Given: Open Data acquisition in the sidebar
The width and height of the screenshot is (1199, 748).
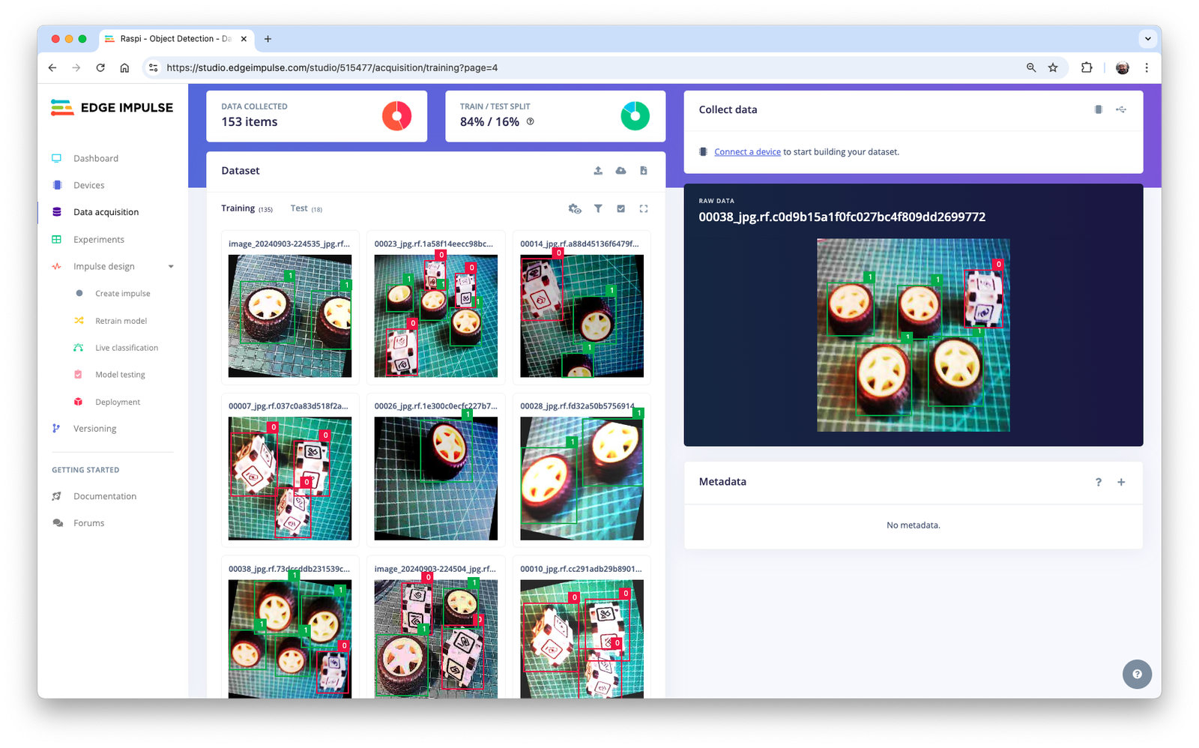Looking at the screenshot, I should 106,212.
